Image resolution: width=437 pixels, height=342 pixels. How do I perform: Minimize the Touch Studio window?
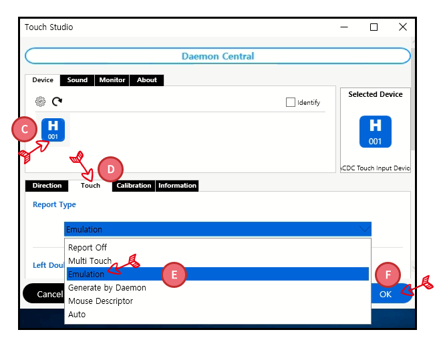344,27
